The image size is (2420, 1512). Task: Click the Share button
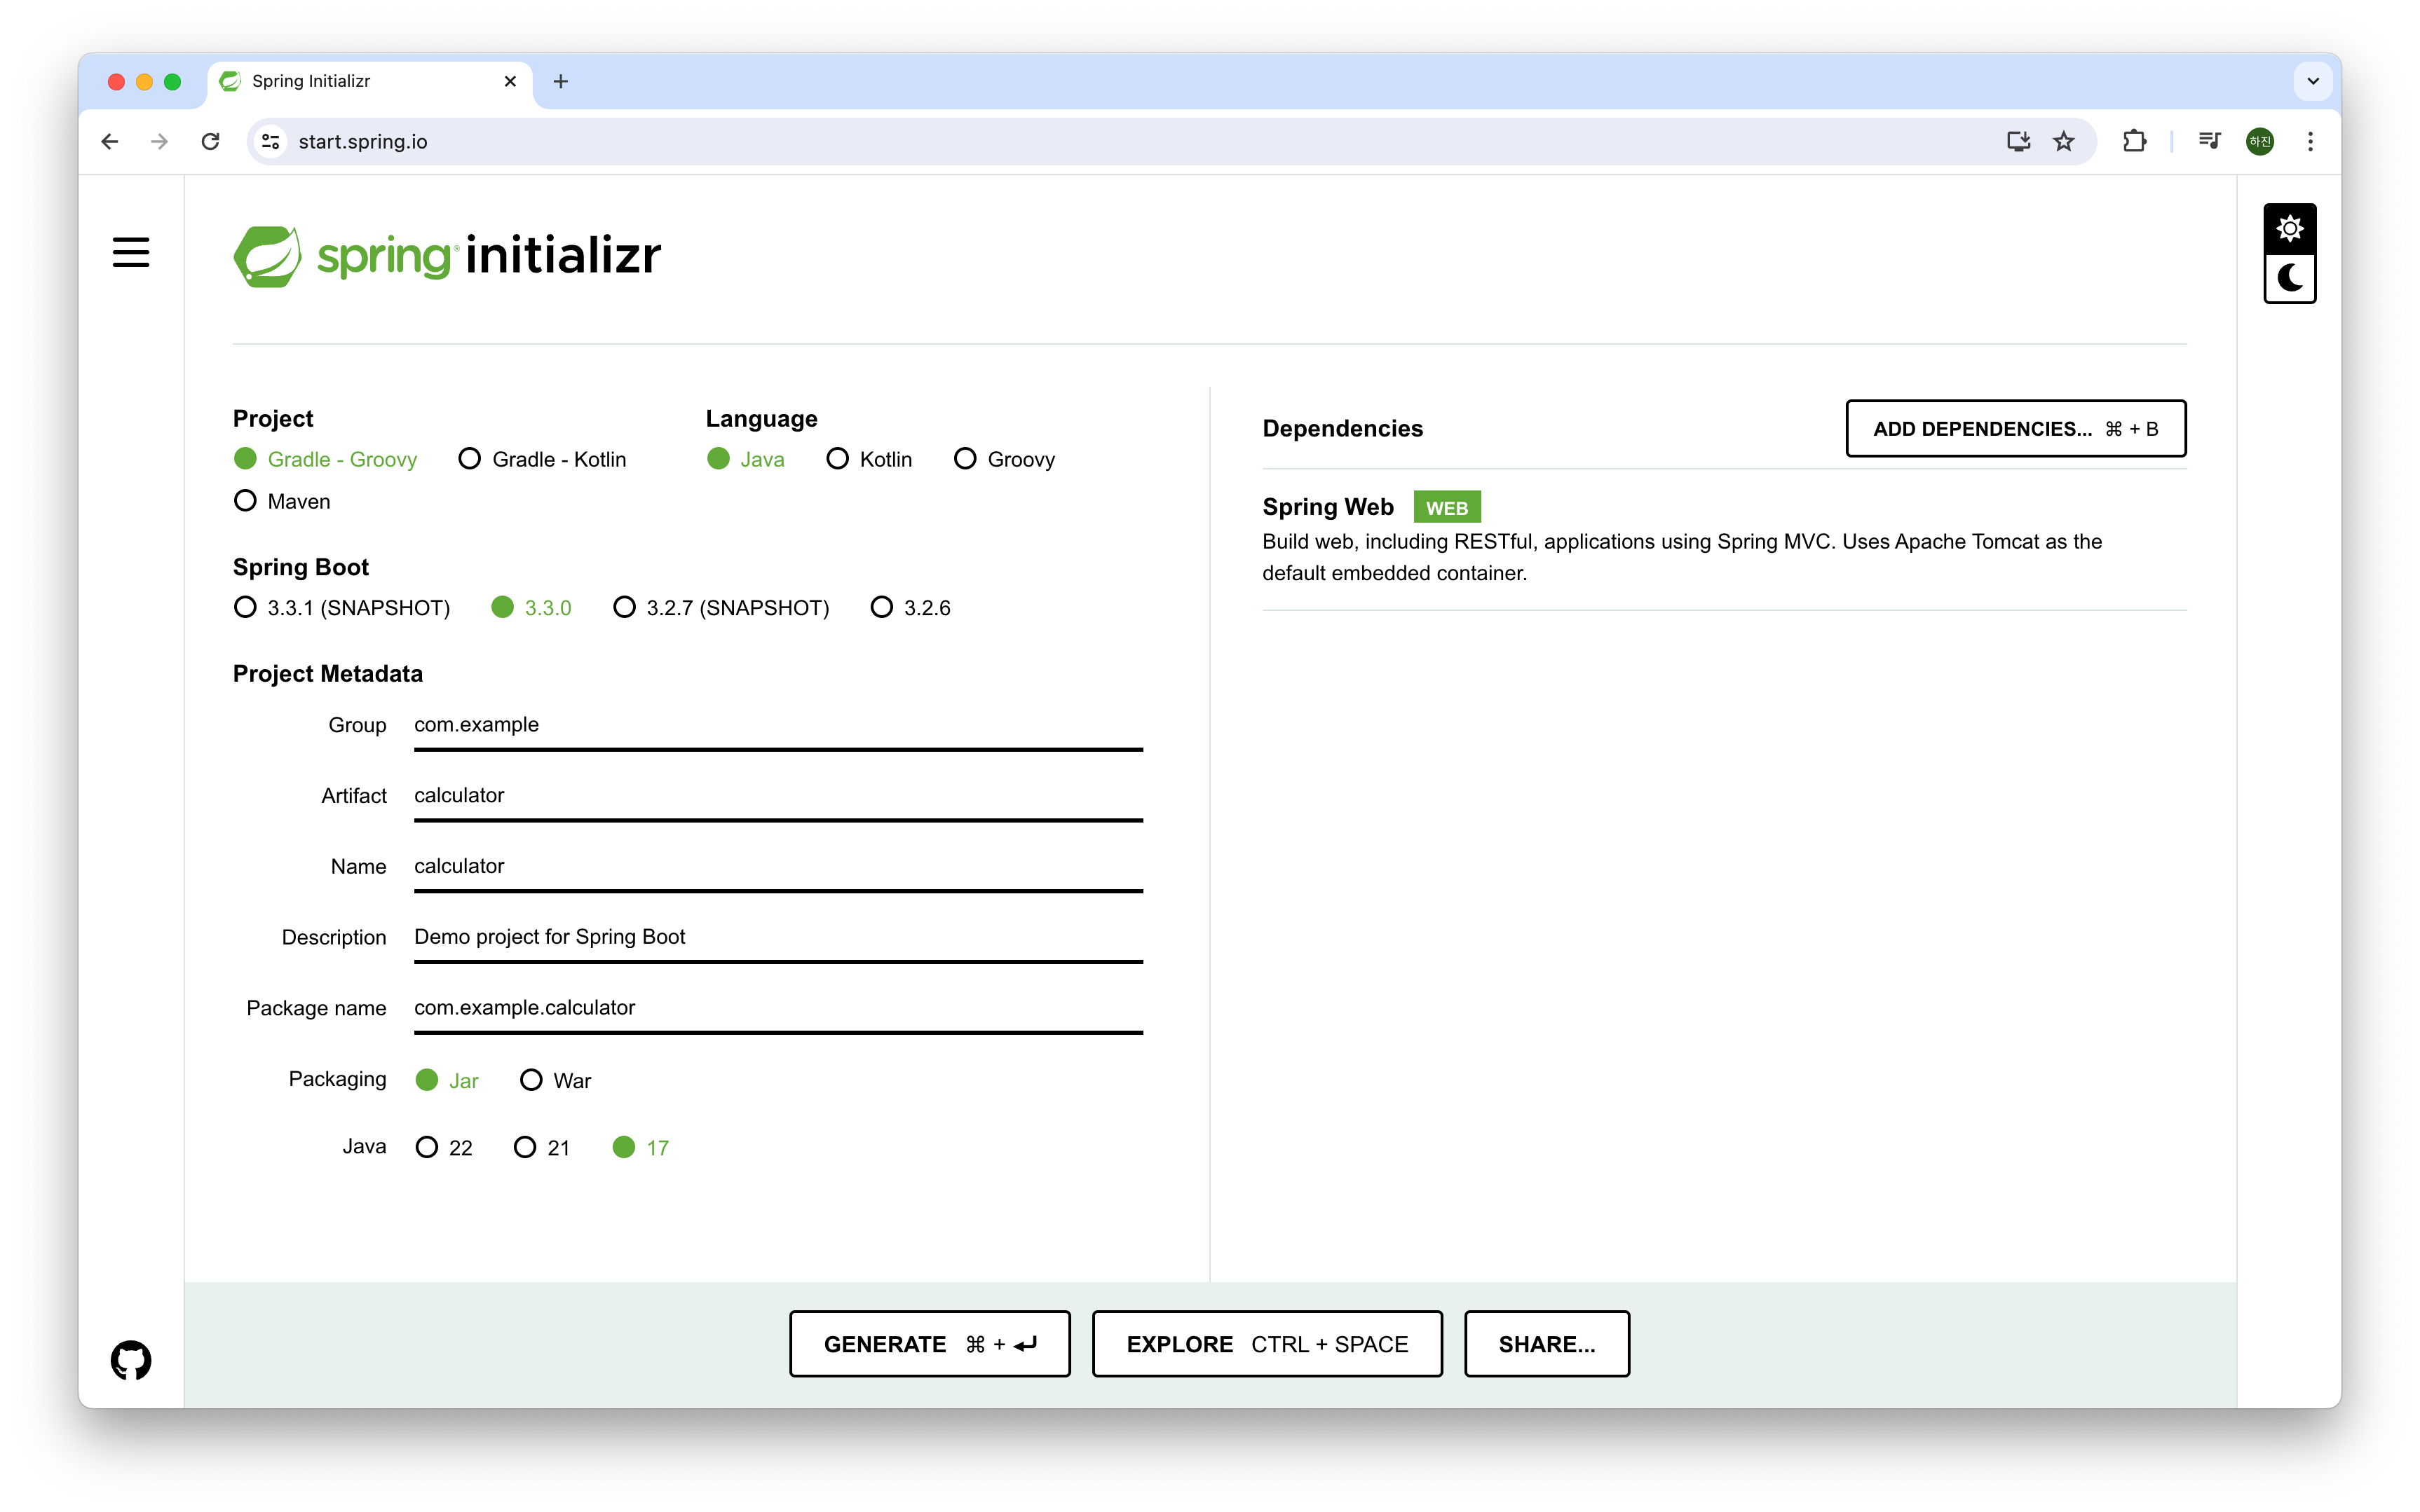pyautogui.click(x=1547, y=1344)
